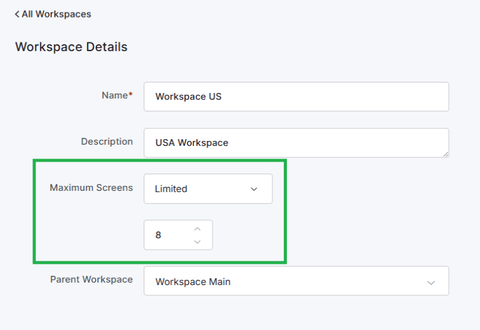Decrease maximum screens with the down arrow
This screenshot has height=330, width=480.
coord(197,241)
